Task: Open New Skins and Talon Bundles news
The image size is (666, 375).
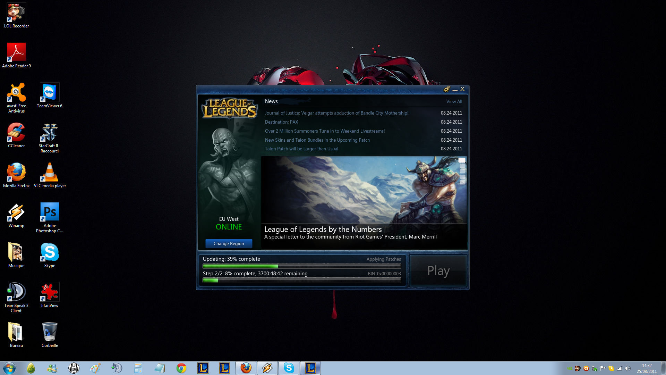Action: tap(317, 140)
